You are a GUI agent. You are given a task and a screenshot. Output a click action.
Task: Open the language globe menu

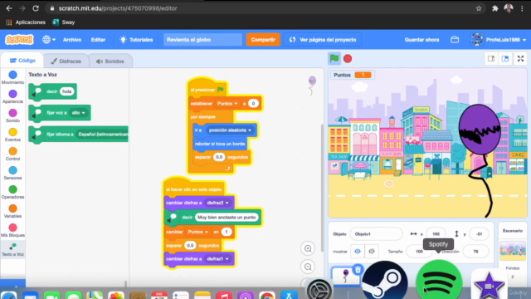click(x=49, y=40)
